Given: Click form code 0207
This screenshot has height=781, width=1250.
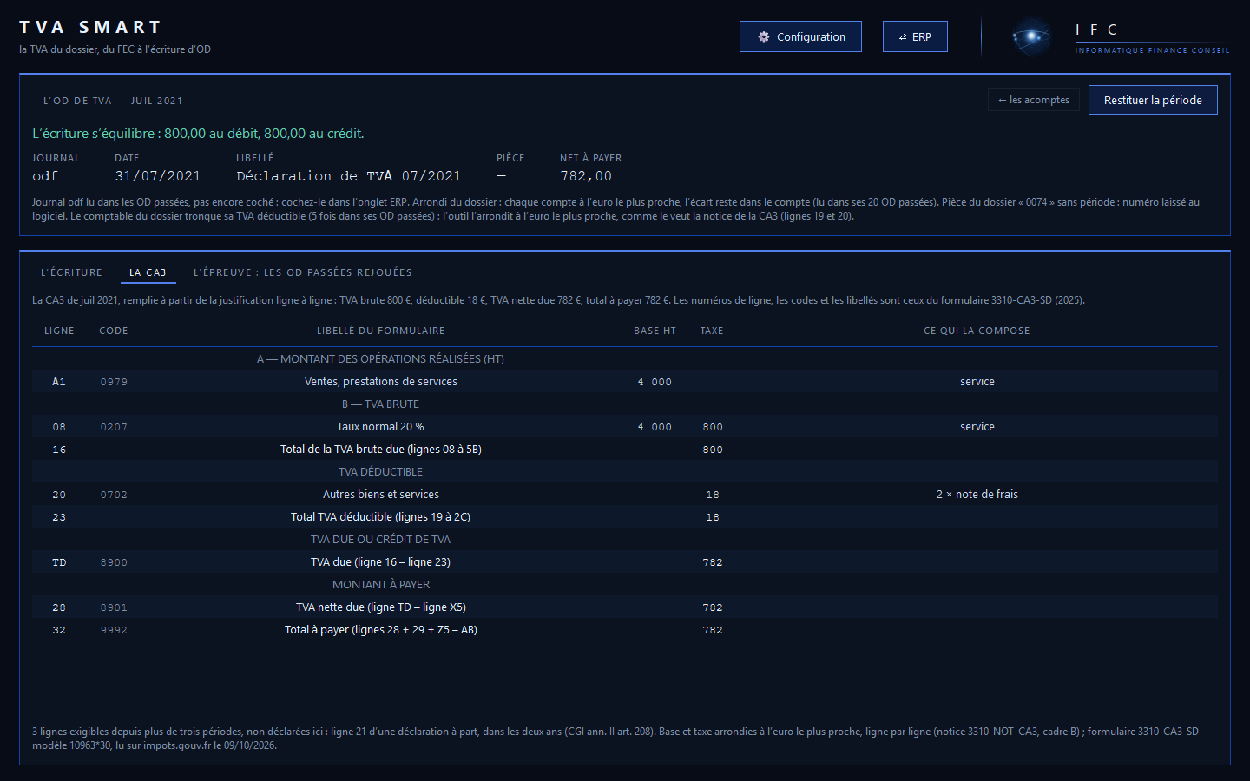Looking at the screenshot, I should [x=114, y=427].
